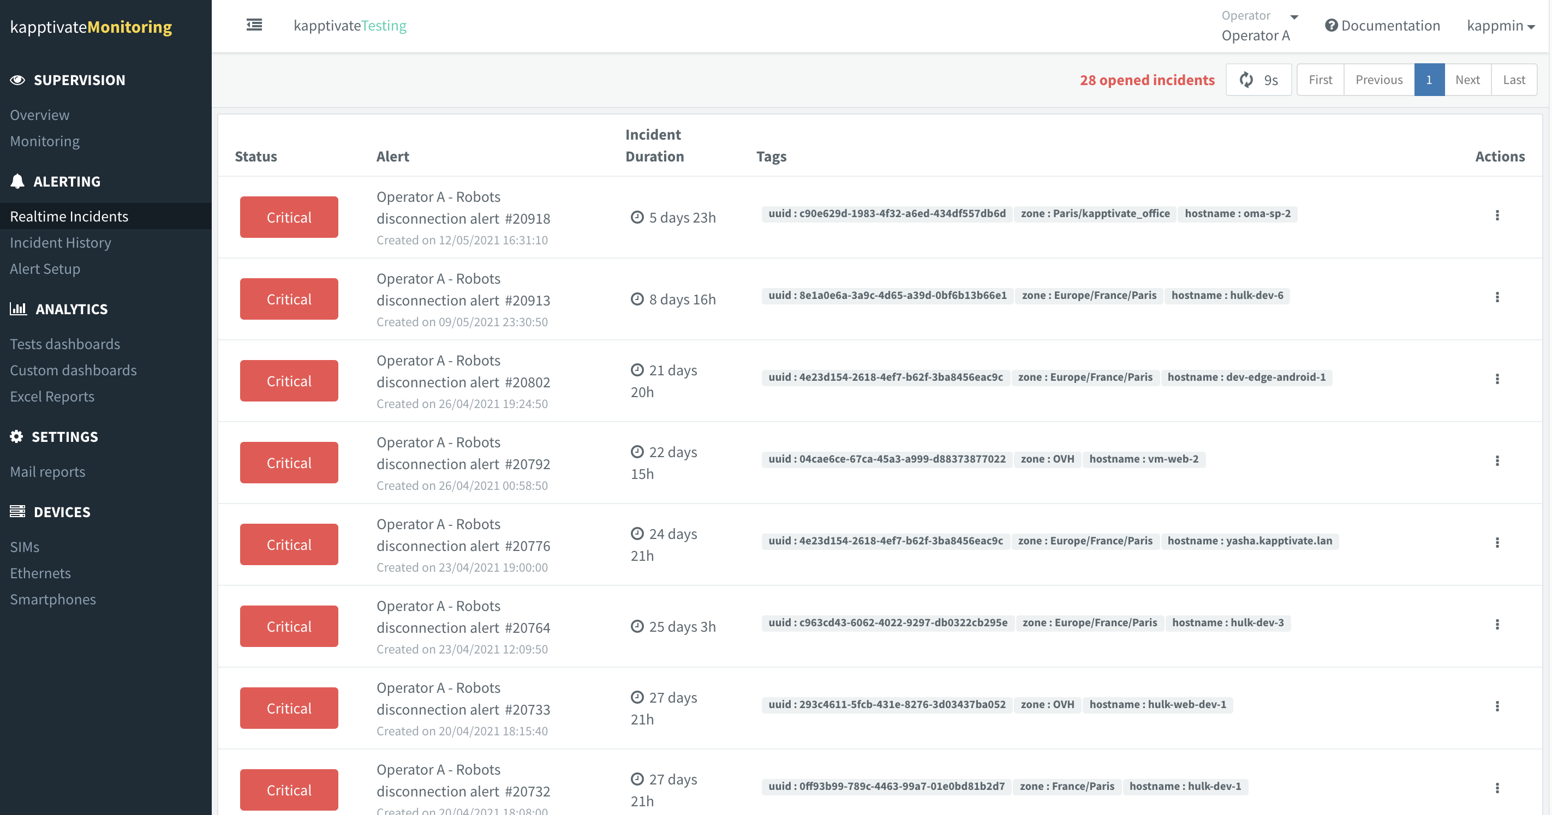Image resolution: width=1552 pixels, height=815 pixels.
Task: Toggle the sidebar with the hamburger menu icon
Action: pos(254,25)
